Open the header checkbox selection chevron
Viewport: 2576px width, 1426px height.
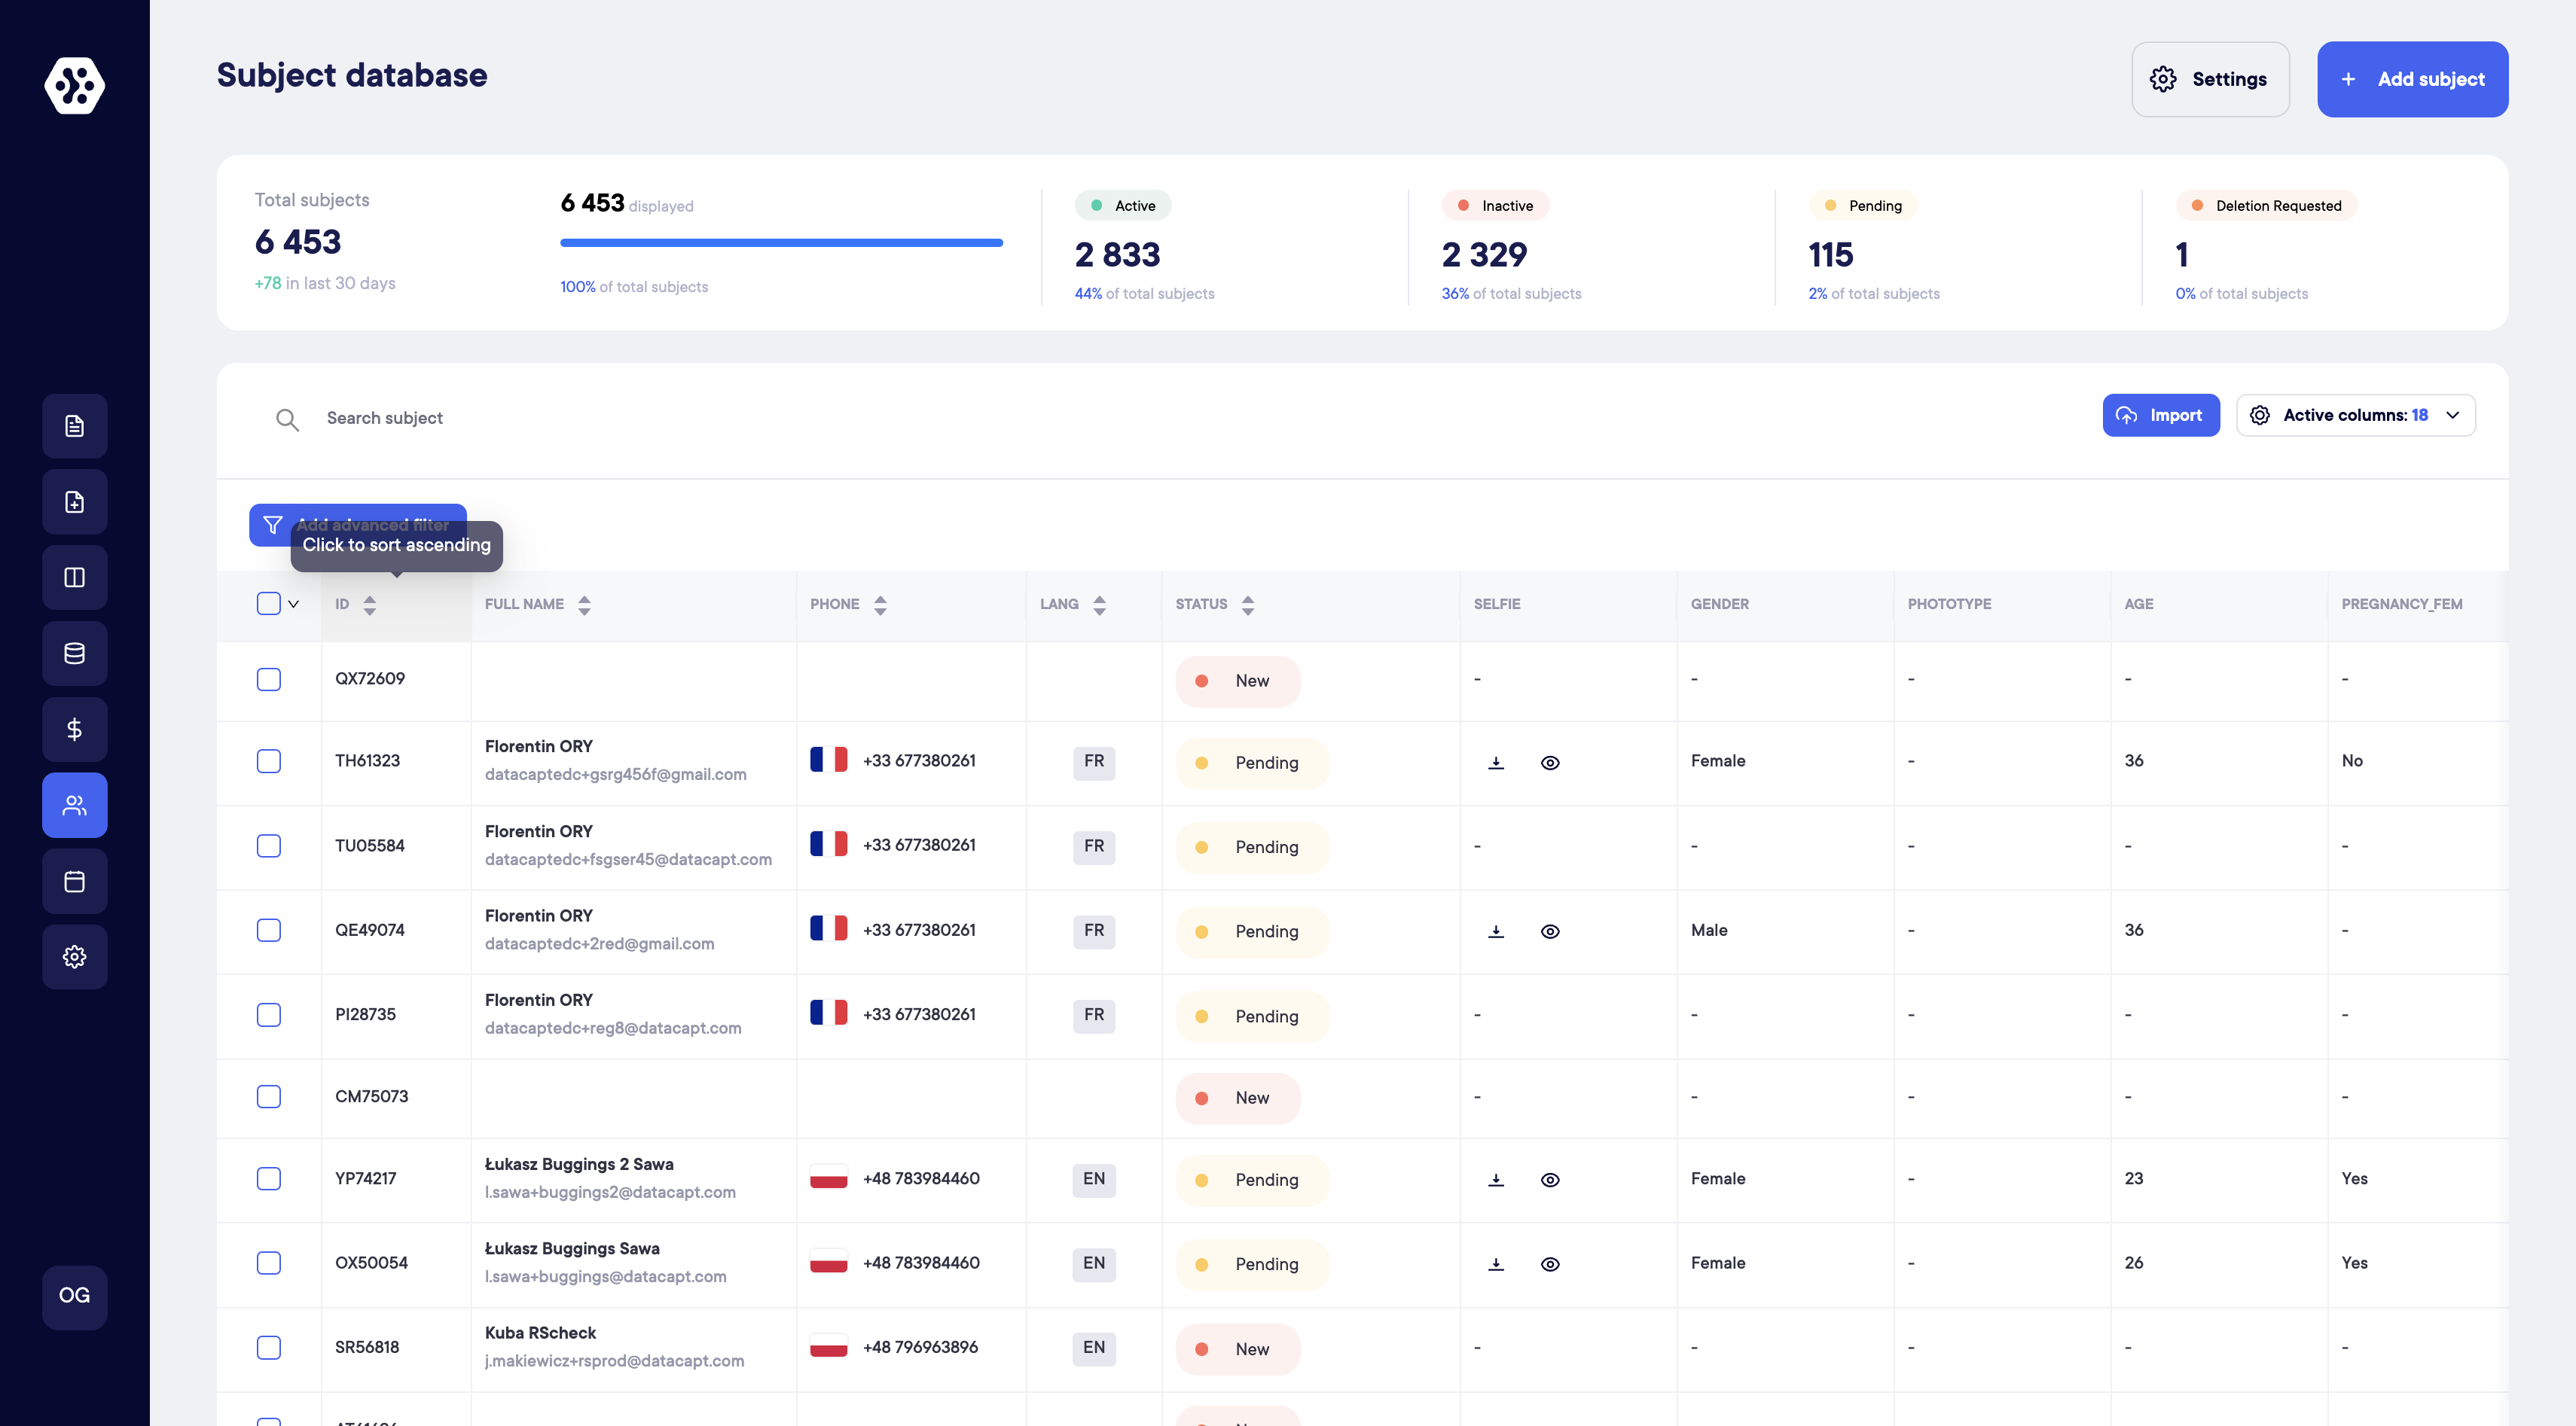(x=293, y=604)
